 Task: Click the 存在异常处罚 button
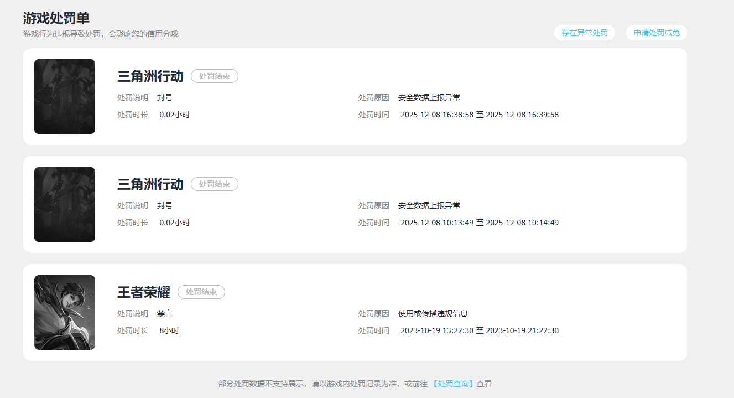584,33
